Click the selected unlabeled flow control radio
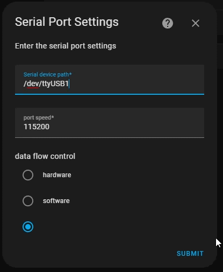This screenshot has height=272, width=223. tap(28, 227)
